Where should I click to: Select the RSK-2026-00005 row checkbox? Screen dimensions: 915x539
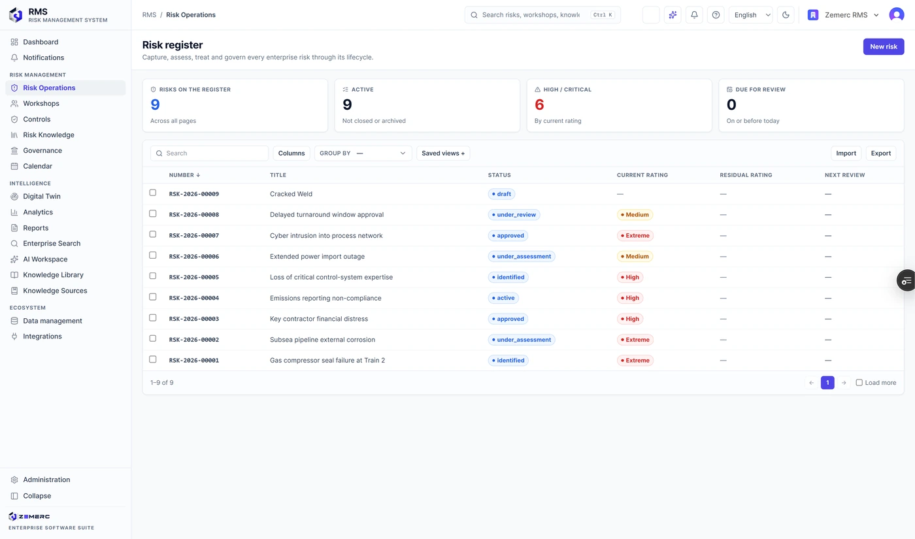pyautogui.click(x=153, y=276)
